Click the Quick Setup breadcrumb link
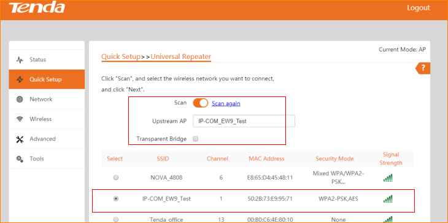 [121, 57]
